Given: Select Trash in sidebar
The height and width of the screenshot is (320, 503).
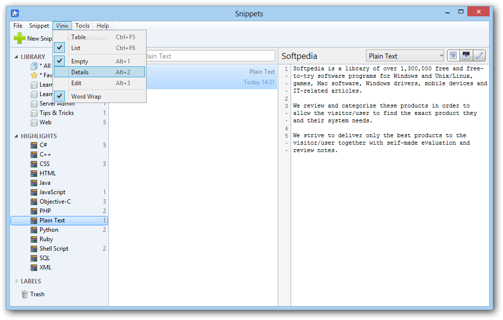Looking at the screenshot, I should (37, 294).
